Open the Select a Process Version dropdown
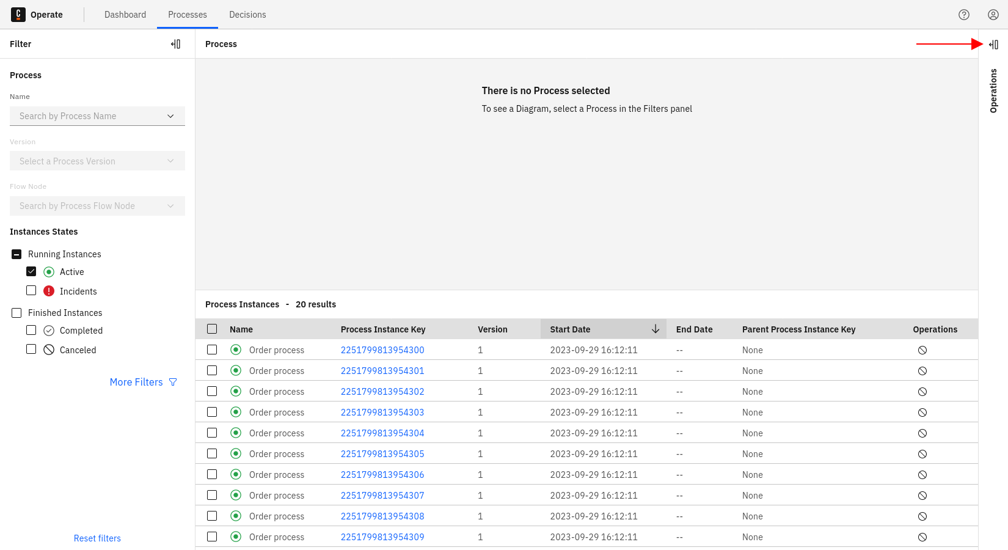The width and height of the screenshot is (1008, 550). coord(97,161)
